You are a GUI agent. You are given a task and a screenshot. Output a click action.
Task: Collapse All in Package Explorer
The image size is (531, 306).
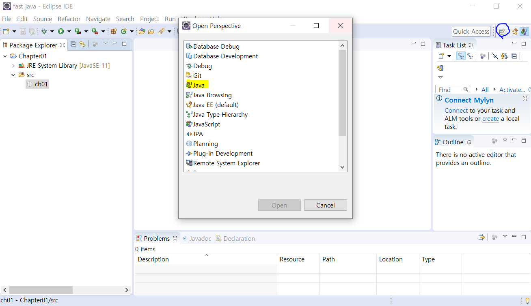(73, 44)
